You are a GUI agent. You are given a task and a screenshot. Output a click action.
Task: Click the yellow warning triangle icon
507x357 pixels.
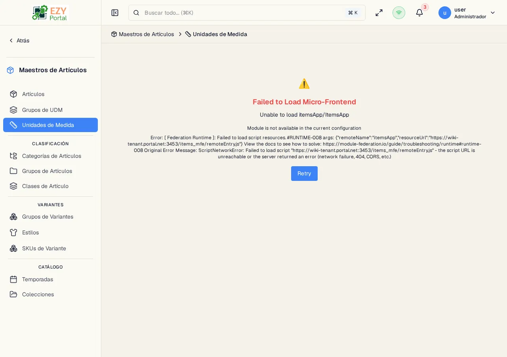pos(304,84)
